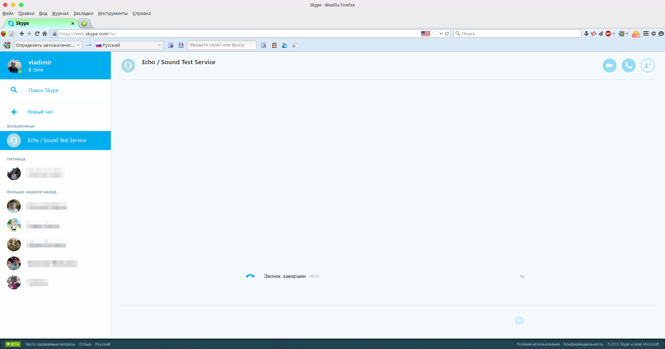This screenshot has width=665, height=349.
Task: Click the phrase translation input field
Action: click(222, 45)
